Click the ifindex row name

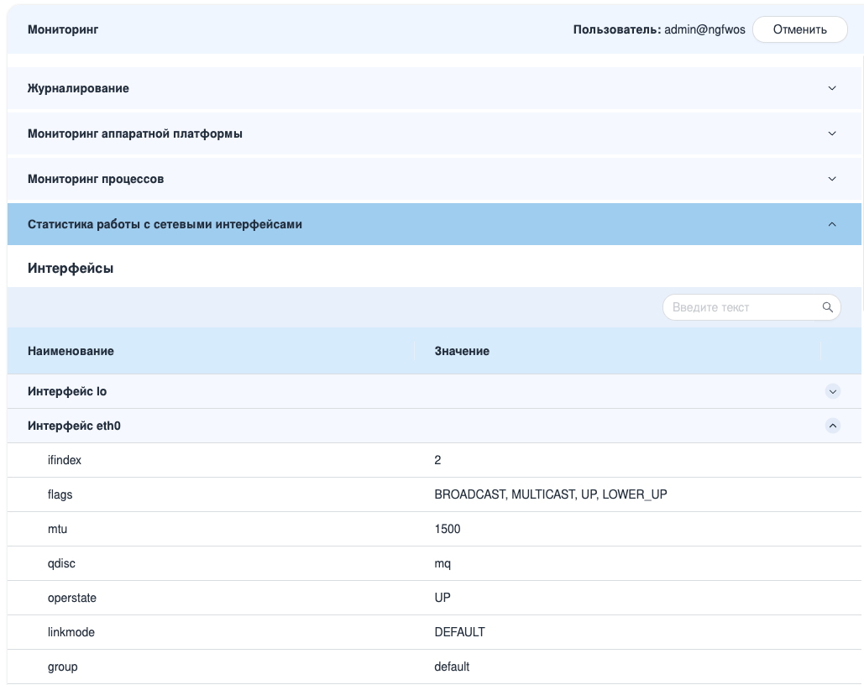[65, 460]
